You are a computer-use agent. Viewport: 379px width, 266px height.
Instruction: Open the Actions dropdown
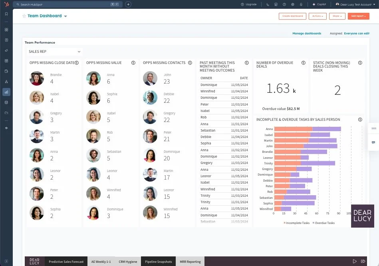[317, 16]
